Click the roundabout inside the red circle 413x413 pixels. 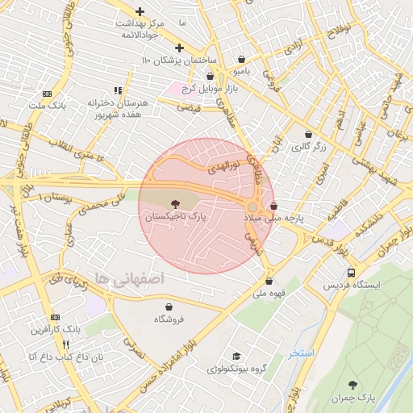(x=252, y=207)
